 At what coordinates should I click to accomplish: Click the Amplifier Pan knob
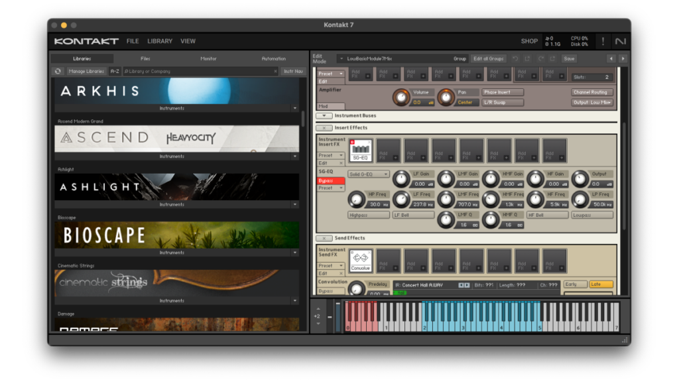point(446,97)
